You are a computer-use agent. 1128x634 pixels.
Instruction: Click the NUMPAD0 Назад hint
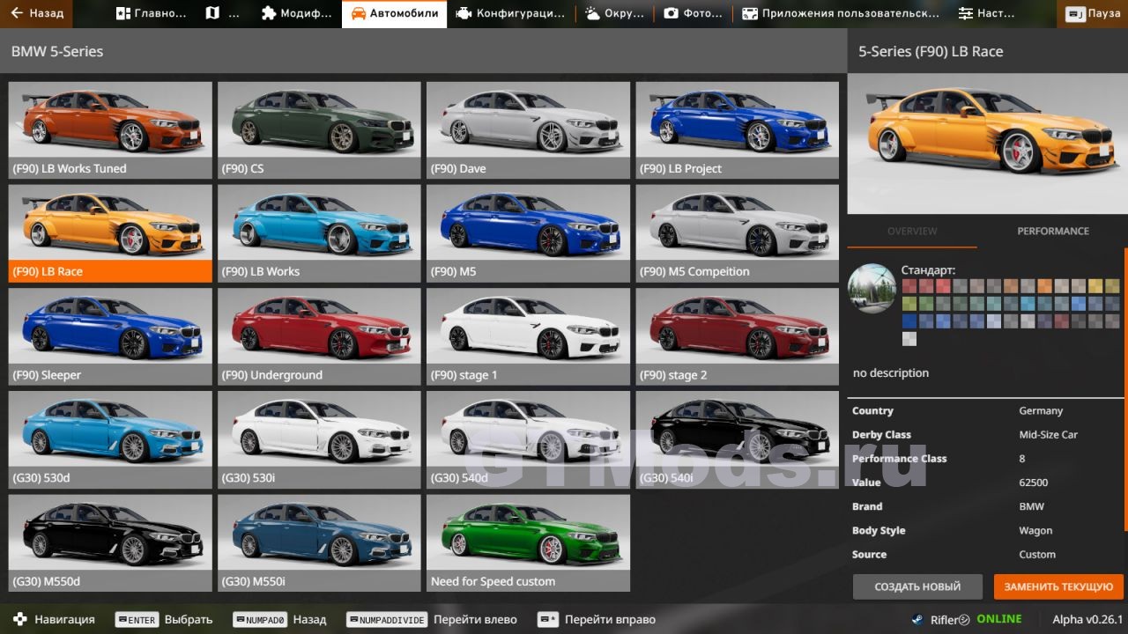click(279, 619)
